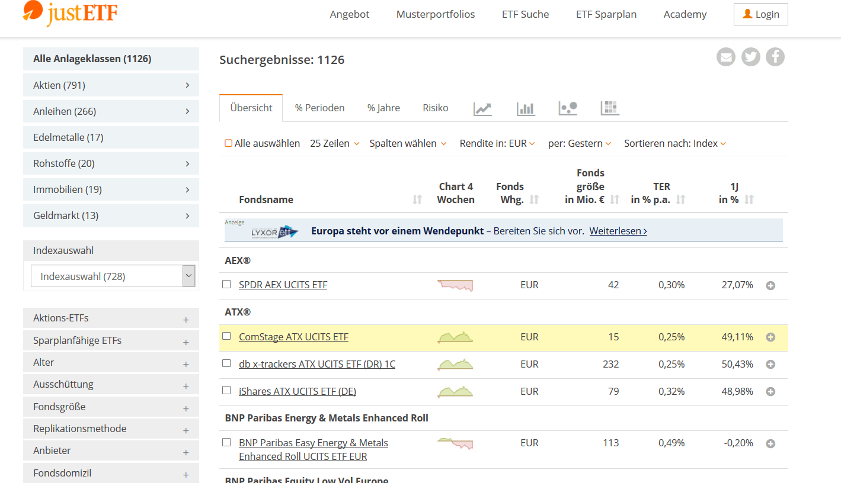Viewport: 841px width, 483px height.
Task: Add iShares ATX ETF via plus icon
Action: click(770, 392)
